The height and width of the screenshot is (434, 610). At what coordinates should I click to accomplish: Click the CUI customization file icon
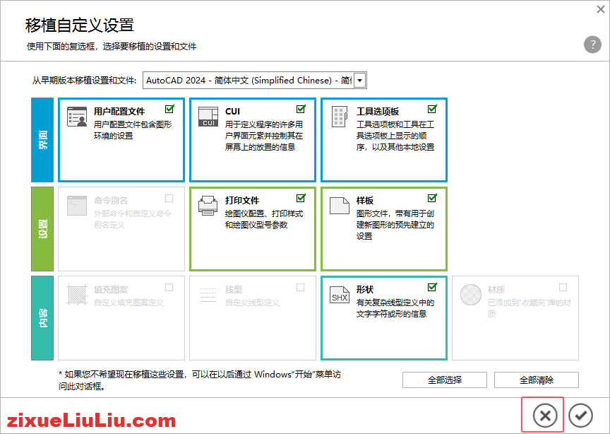tap(208, 115)
